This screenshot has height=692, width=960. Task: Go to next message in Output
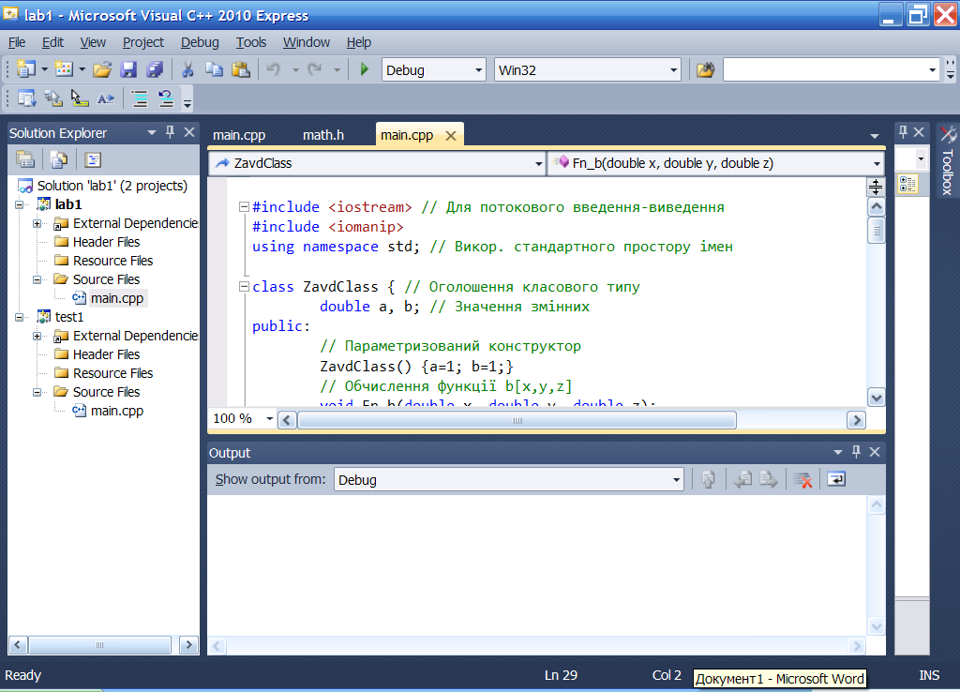point(769,479)
